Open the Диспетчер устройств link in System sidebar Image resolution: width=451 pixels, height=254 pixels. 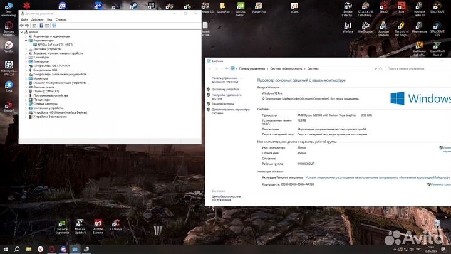[x=225, y=89]
